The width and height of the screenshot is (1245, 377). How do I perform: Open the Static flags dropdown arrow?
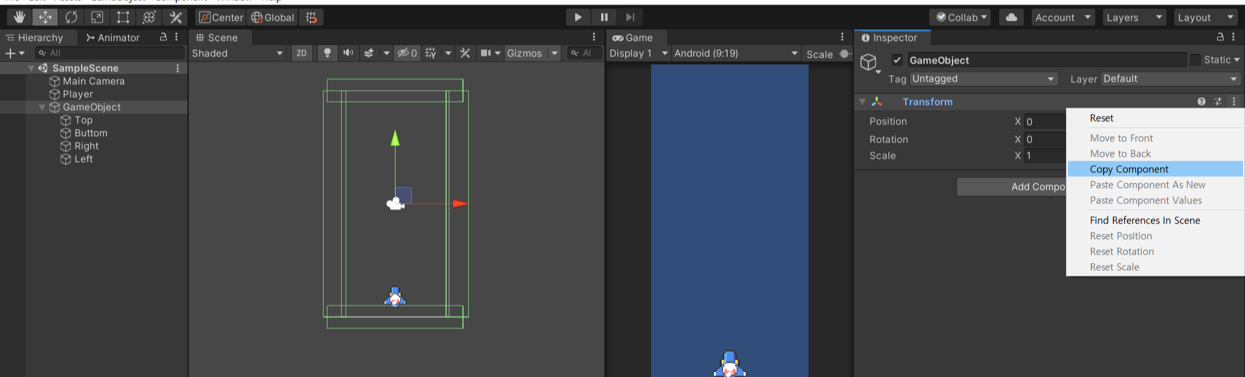coord(1237,60)
